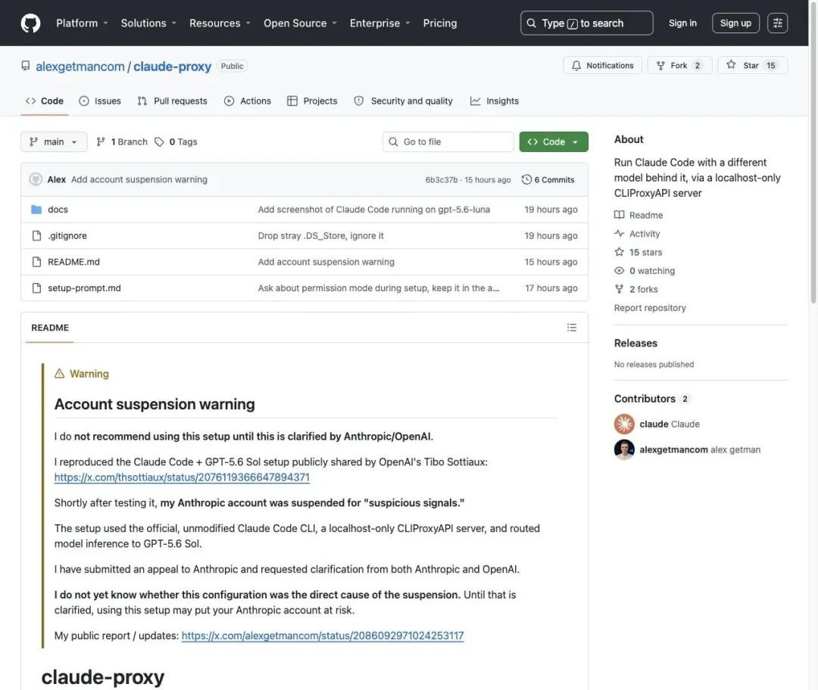Viewport: 818px width, 690px height.
Task: Switch to the Actions tab
Action: click(247, 101)
